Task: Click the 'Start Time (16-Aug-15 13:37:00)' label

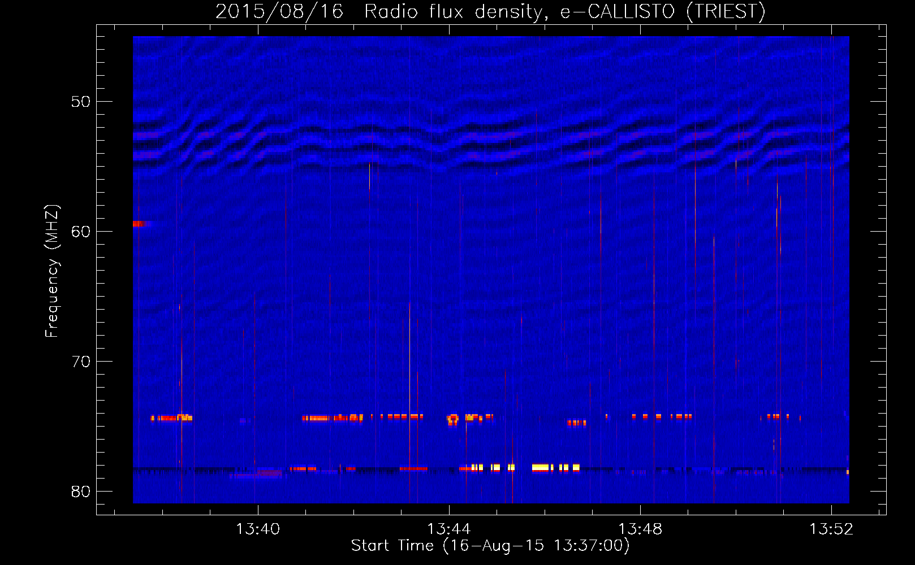Action: (x=490, y=545)
